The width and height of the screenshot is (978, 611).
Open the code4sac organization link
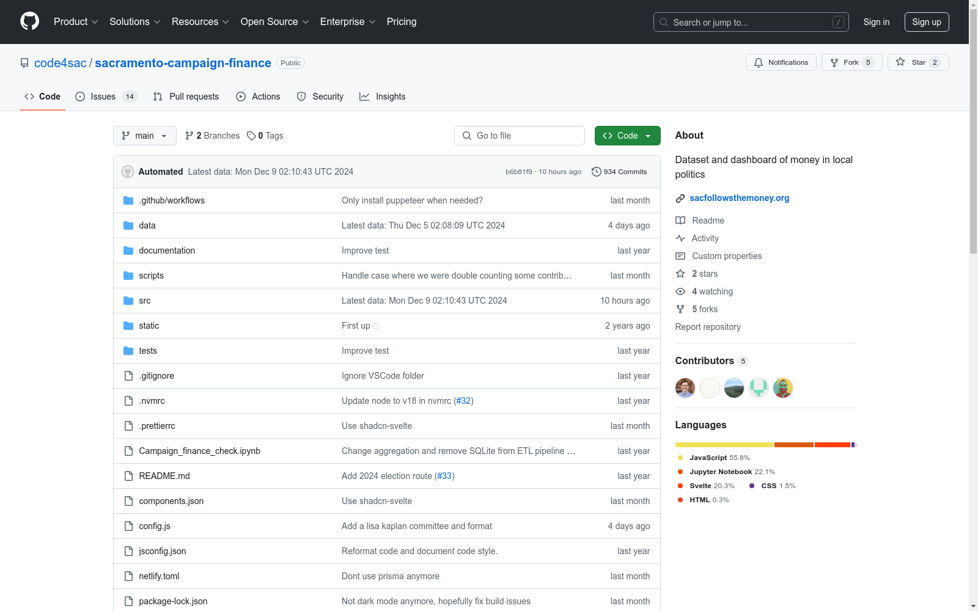[61, 63]
